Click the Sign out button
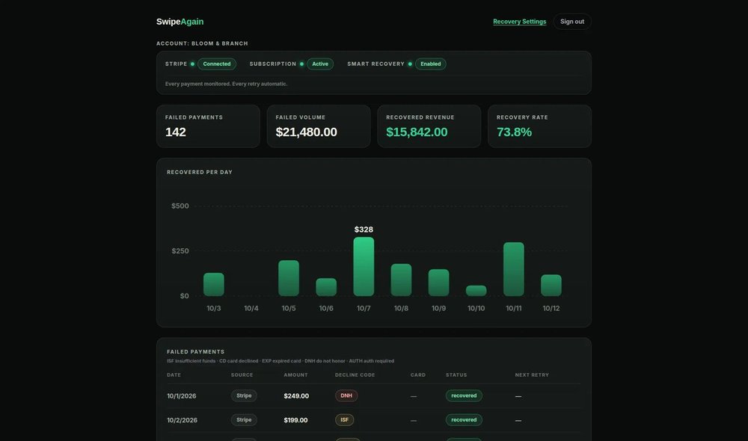This screenshot has height=441, width=748. coord(572,22)
